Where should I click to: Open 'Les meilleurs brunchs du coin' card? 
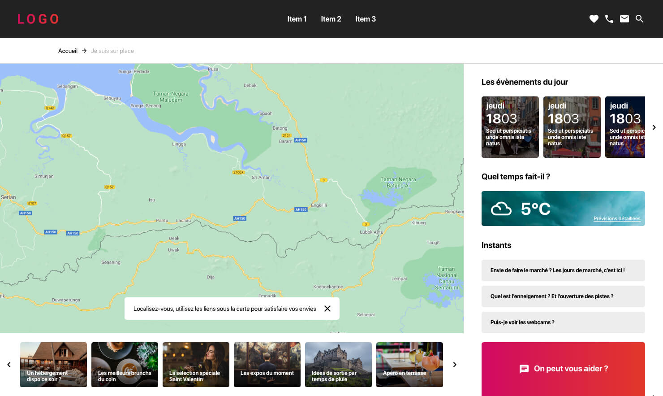(125, 365)
